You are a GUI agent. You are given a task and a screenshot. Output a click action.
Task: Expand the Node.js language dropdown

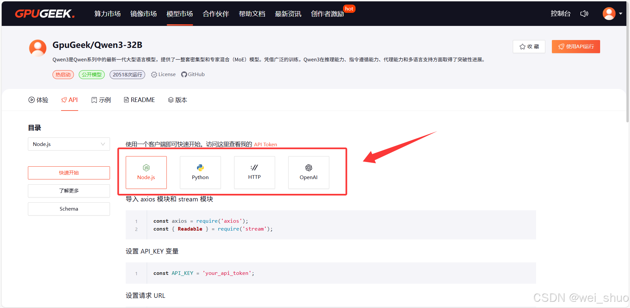click(69, 144)
